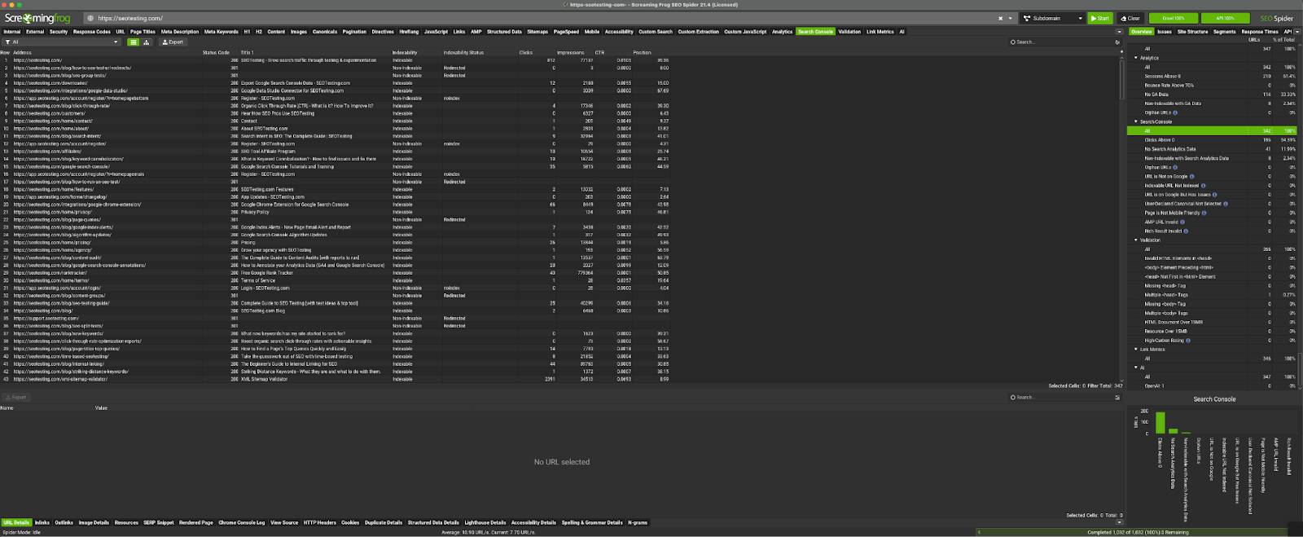
Task: Switch to list view icon
Action: click(x=134, y=42)
